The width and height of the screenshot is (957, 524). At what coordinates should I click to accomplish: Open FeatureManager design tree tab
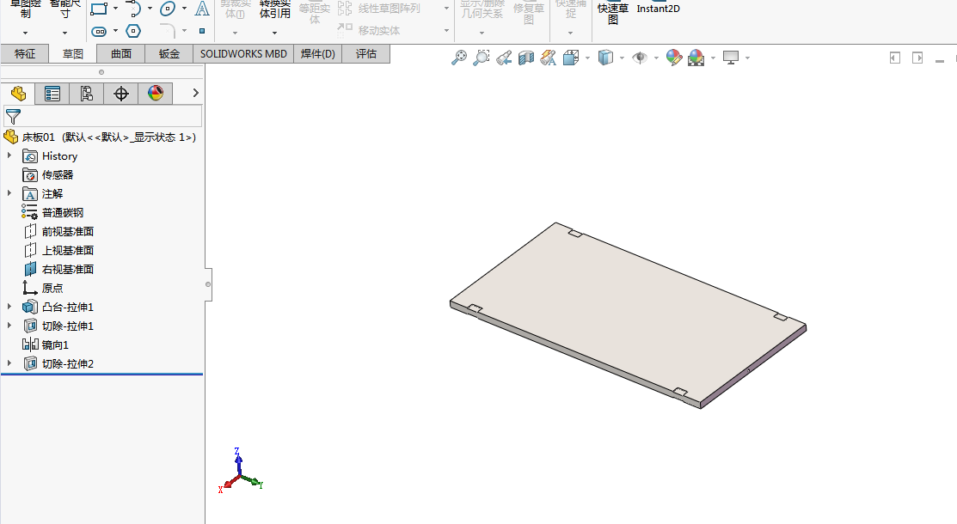click(18, 94)
